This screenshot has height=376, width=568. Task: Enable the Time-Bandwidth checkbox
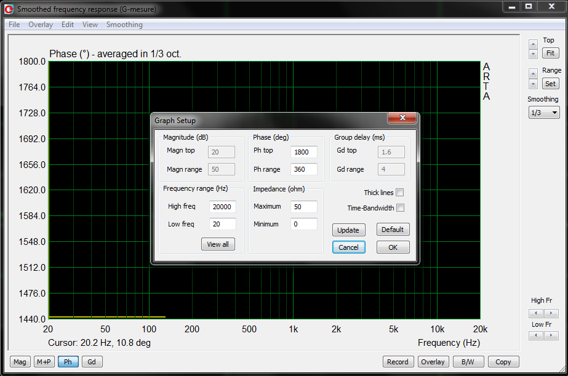pyautogui.click(x=400, y=208)
